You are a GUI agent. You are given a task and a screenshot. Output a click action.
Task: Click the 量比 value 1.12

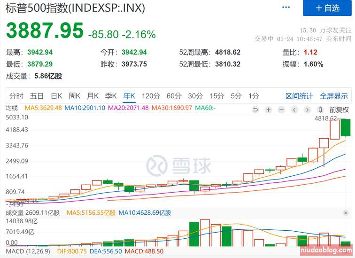[x=310, y=52]
